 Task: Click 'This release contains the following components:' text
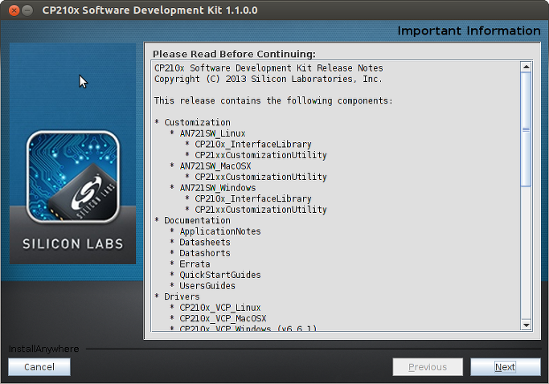point(273,100)
